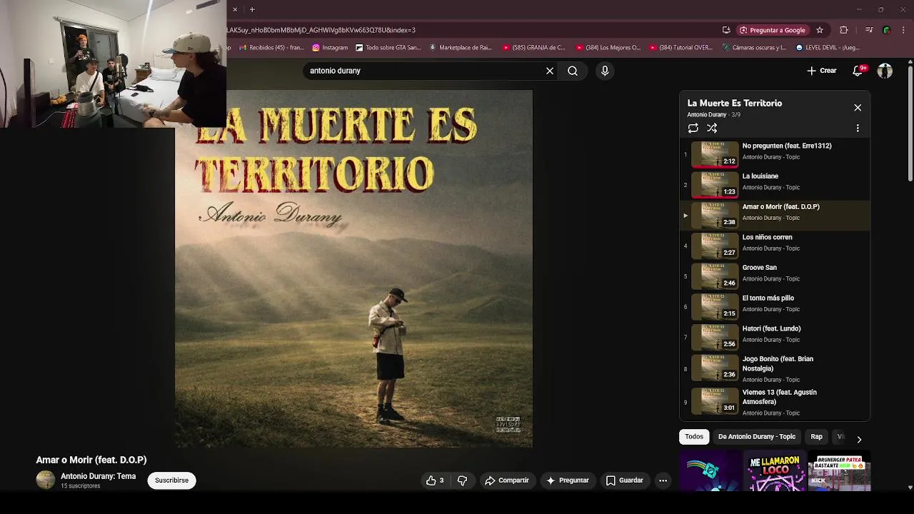914x514 pixels.
Task: Show more filter chips with right arrow
Action: [859, 439]
